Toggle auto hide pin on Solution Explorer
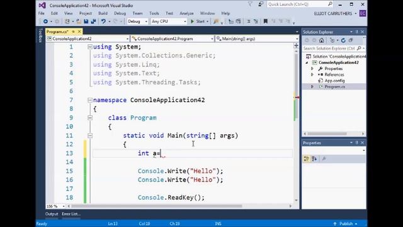 point(357,32)
